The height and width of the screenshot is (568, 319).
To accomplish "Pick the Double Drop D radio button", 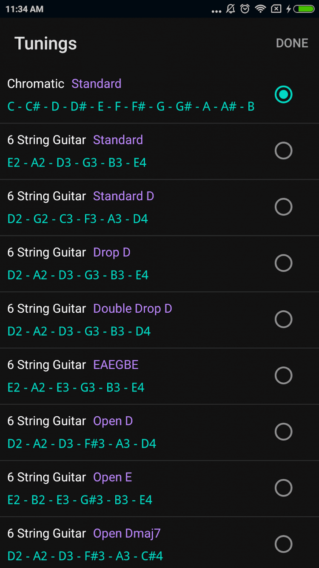I will coord(283,319).
